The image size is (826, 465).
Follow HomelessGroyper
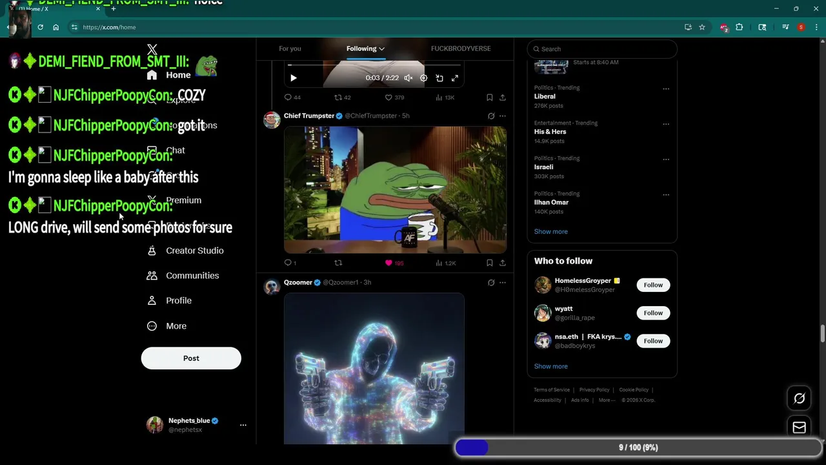coord(653,285)
